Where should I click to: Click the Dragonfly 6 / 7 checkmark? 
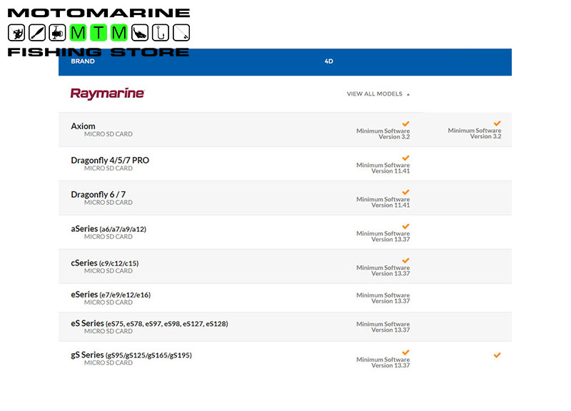(x=405, y=192)
